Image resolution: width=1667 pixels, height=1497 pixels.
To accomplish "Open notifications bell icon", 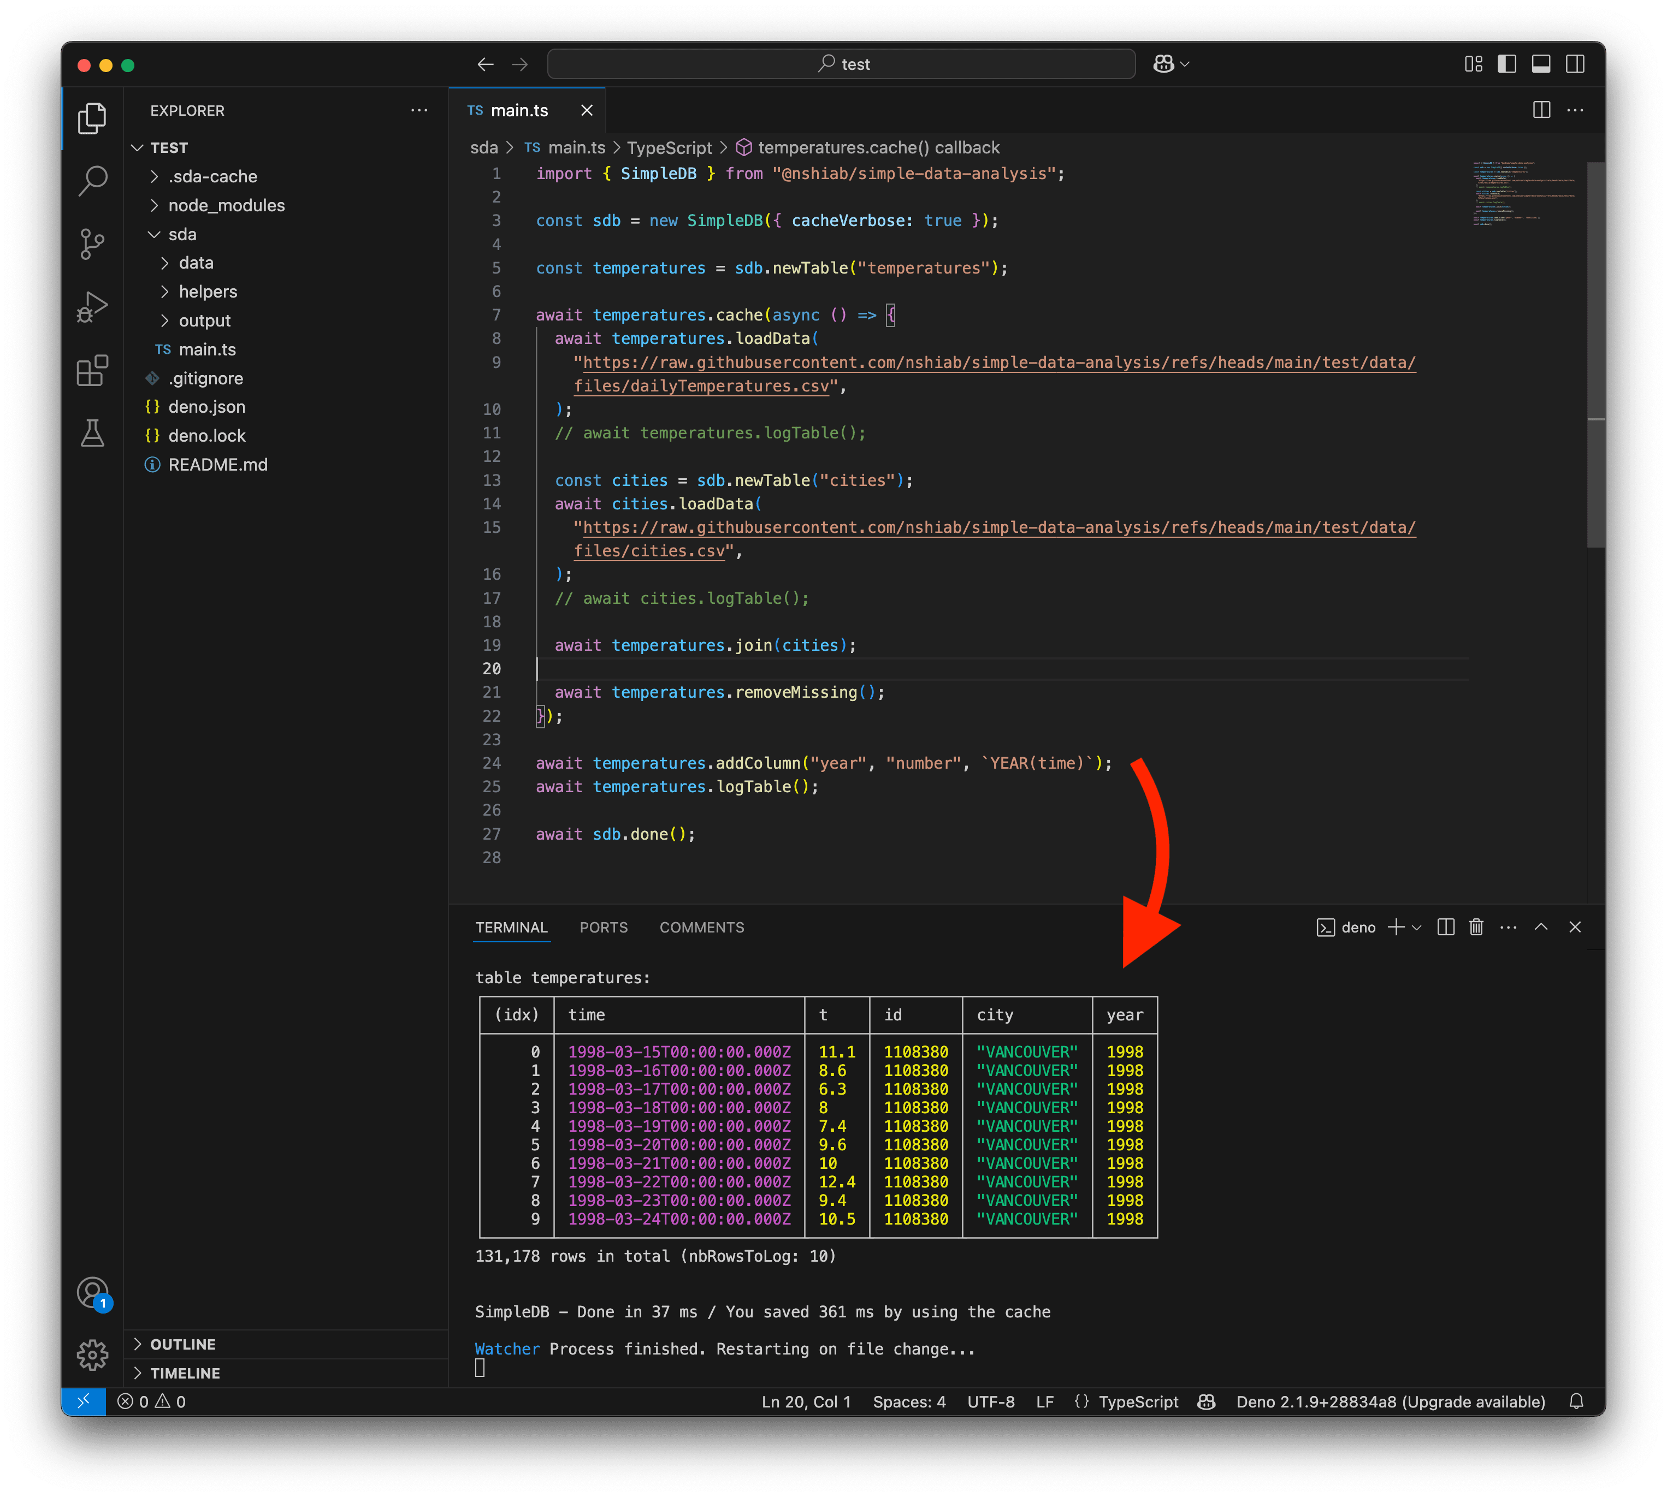I will (1576, 1401).
